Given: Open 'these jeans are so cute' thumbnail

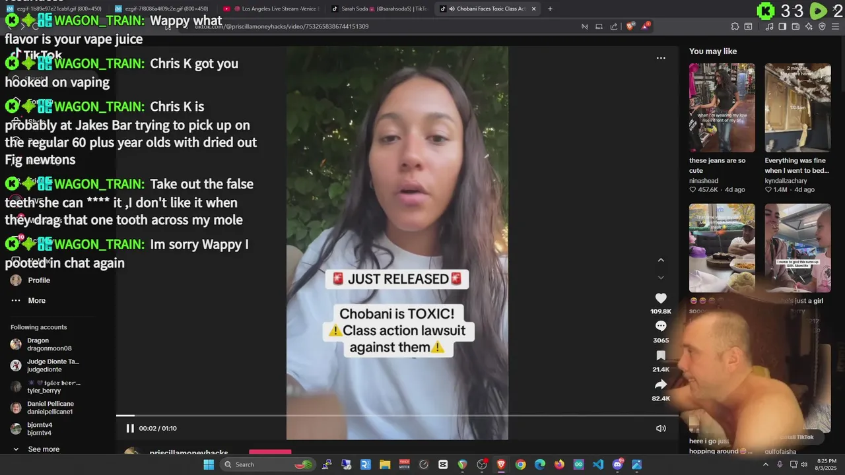Looking at the screenshot, I should (x=722, y=108).
